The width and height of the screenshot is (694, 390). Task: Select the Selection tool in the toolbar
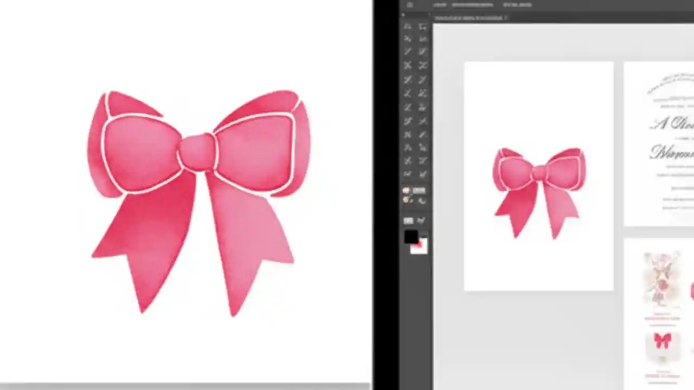tap(408, 25)
